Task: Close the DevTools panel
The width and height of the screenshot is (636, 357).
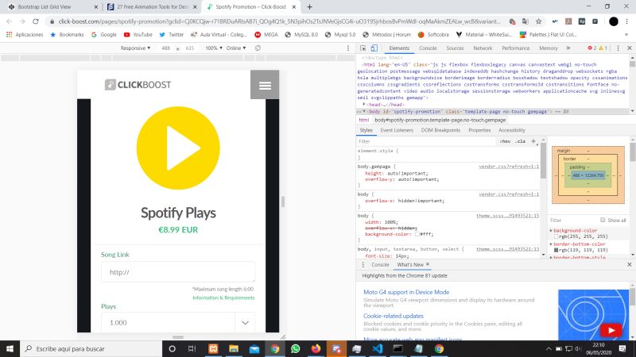Action: coord(629,48)
